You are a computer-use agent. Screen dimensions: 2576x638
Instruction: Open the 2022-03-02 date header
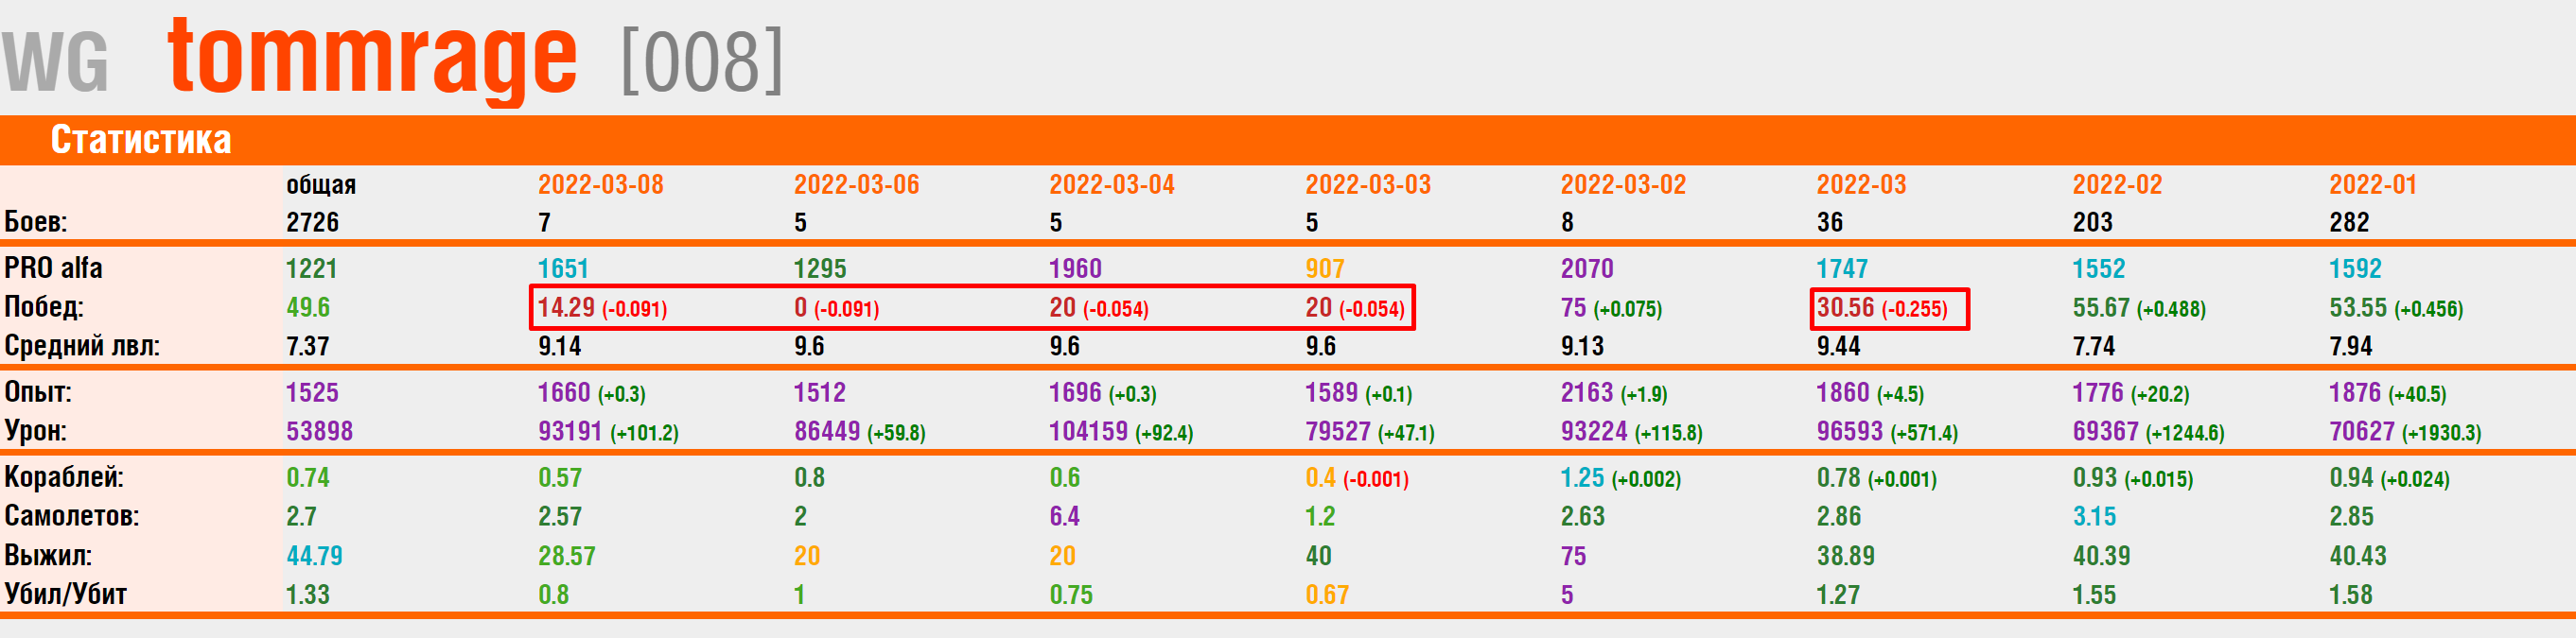pyautogui.click(x=1622, y=184)
